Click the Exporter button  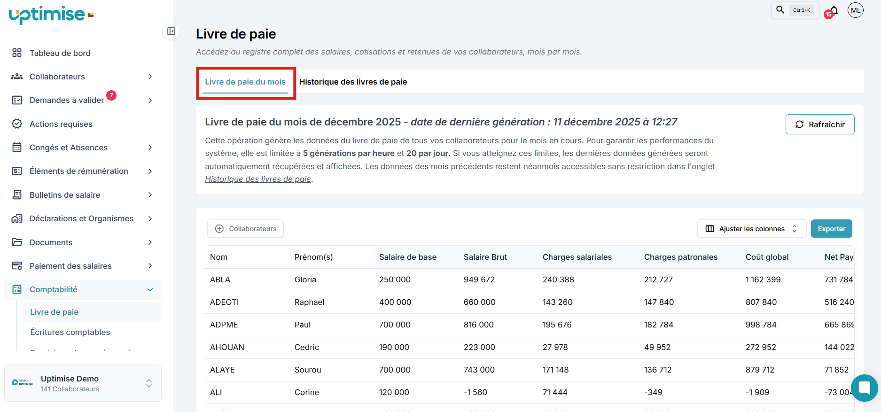832,229
